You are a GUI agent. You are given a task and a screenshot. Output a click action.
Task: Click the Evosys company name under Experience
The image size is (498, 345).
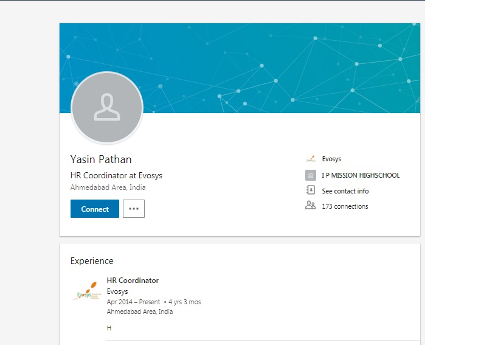pos(117,291)
